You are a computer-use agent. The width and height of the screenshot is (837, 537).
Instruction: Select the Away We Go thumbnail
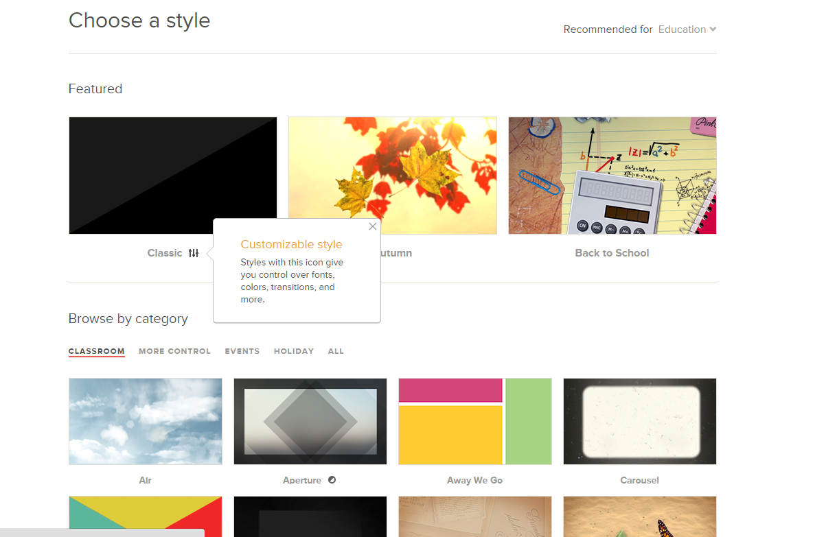(474, 421)
